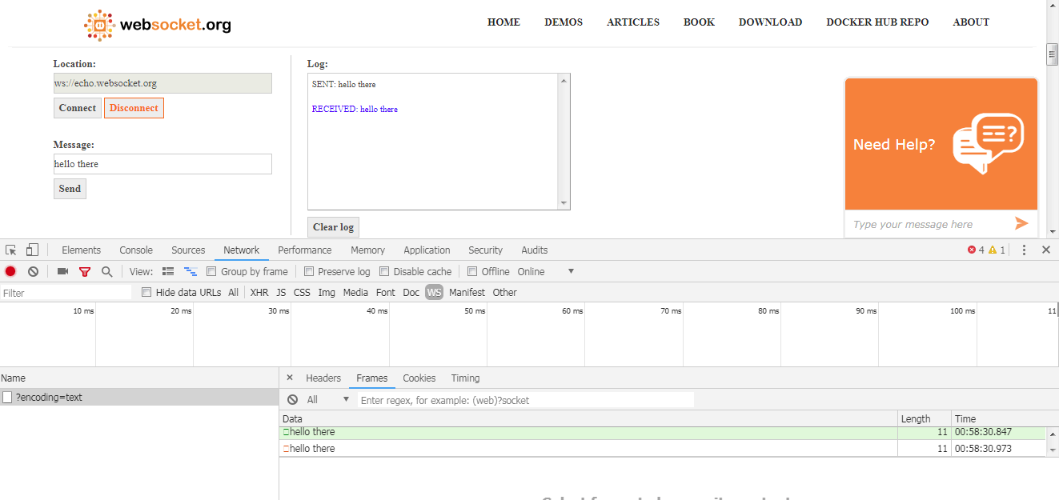This screenshot has height=500, width=1059.
Task: Select the ?encoding=text request row
Action: (49, 398)
